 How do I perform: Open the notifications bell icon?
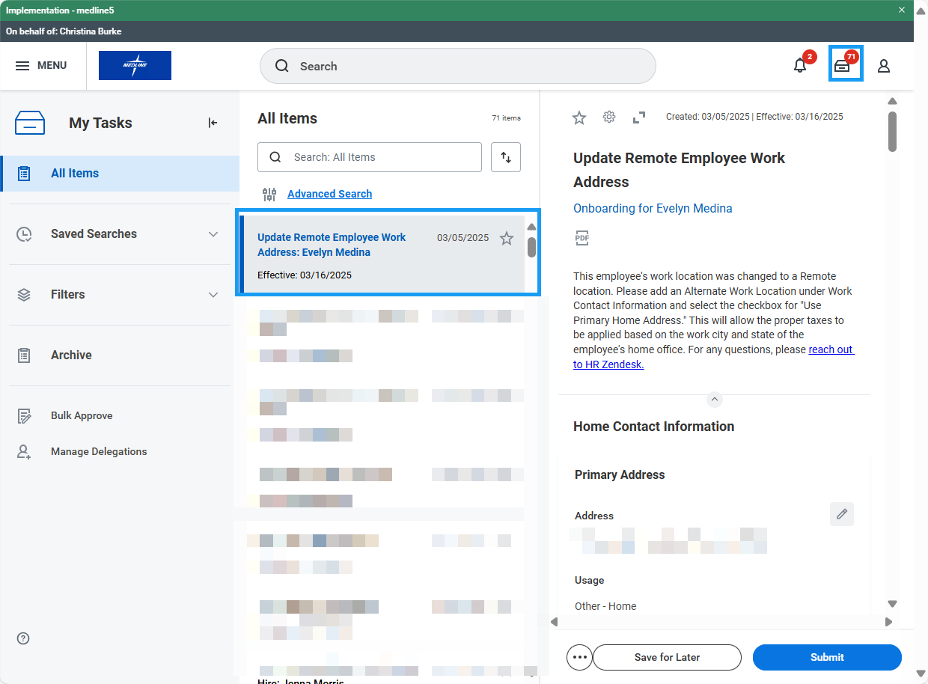tap(800, 66)
